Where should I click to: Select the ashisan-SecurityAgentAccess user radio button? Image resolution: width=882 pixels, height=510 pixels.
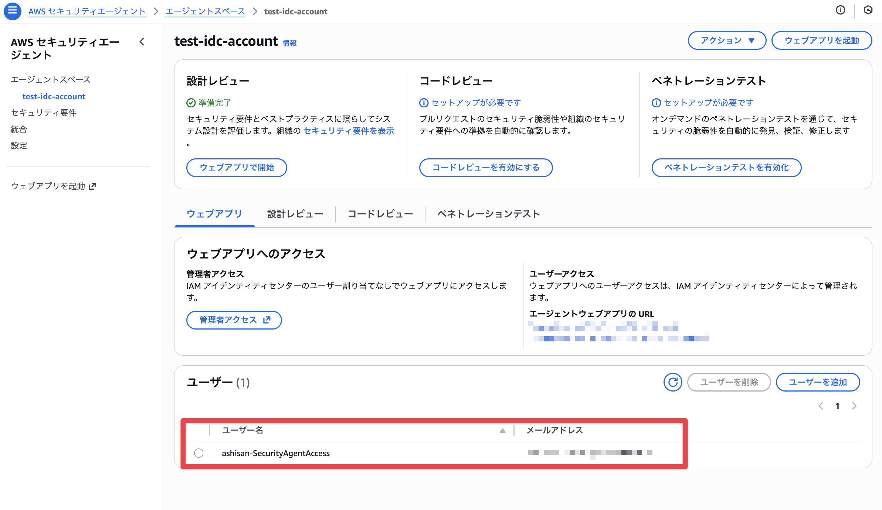coord(199,453)
